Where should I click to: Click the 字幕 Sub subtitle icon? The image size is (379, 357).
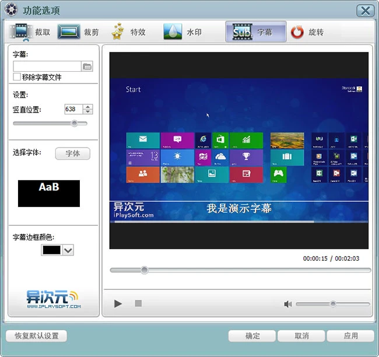(241, 32)
